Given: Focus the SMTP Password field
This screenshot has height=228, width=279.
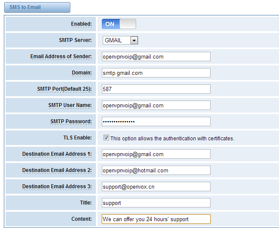Looking at the screenshot, I should point(156,121).
